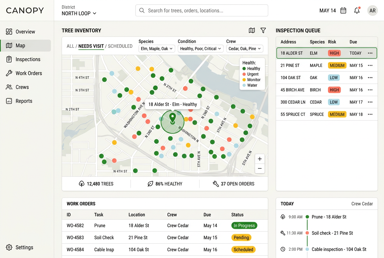Click Cable inspection - 104 Oak St entry
Image resolution: width=384 pixels, height=258 pixels.
[339, 249]
